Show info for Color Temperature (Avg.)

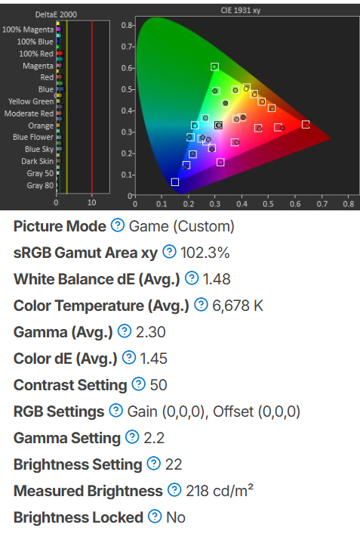201,305
